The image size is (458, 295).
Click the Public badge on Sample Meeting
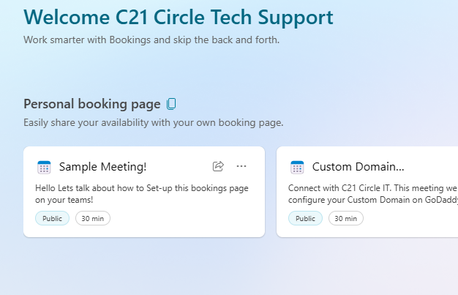click(52, 218)
